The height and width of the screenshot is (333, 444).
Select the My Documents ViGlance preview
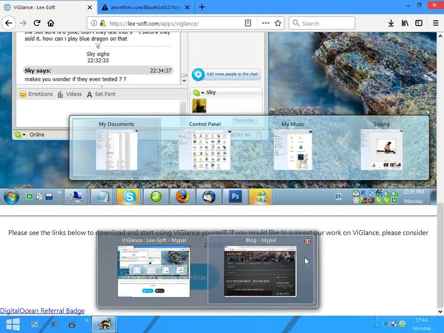click(116, 148)
